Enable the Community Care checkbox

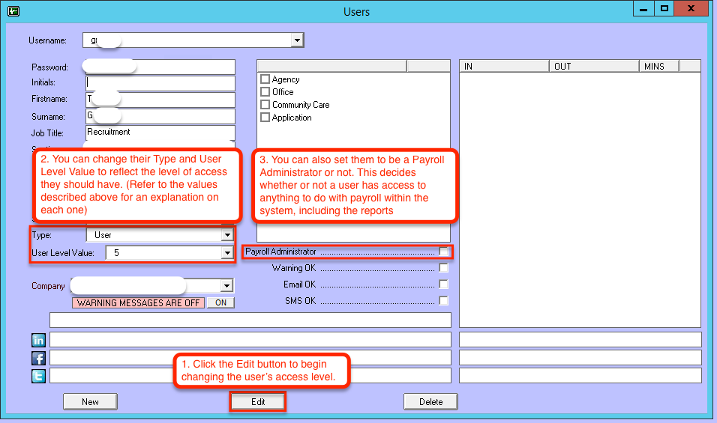[x=265, y=105]
